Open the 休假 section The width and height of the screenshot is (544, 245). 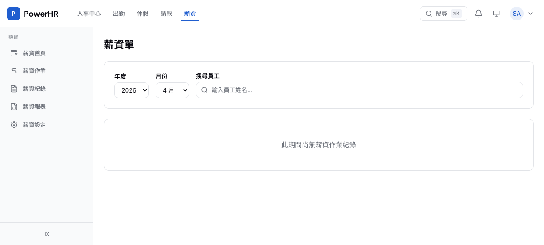(x=143, y=14)
